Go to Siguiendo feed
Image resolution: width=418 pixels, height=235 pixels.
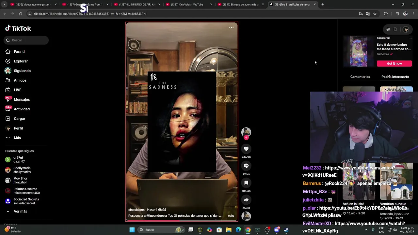pyautogui.click(x=22, y=71)
